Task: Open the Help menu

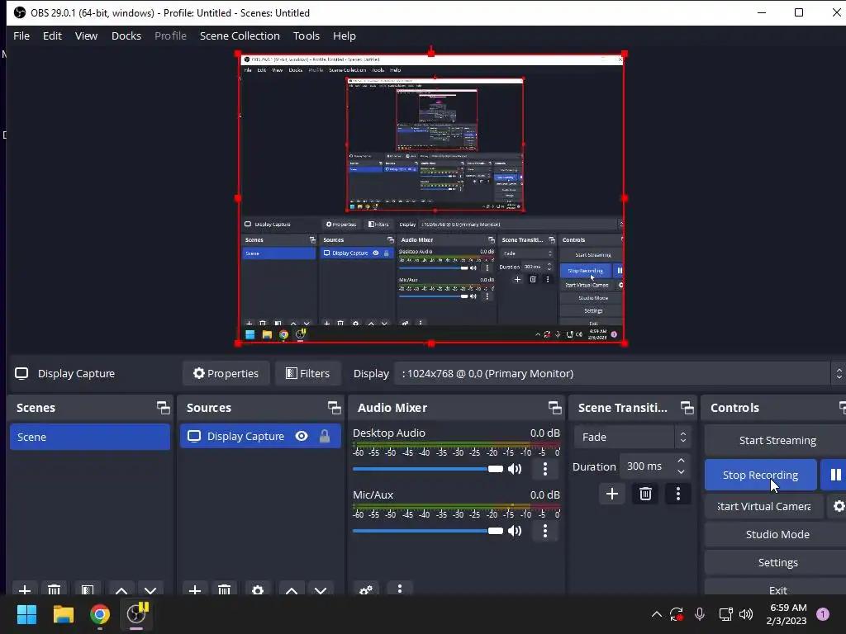Action: pyautogui.click(x=345, y=35)
